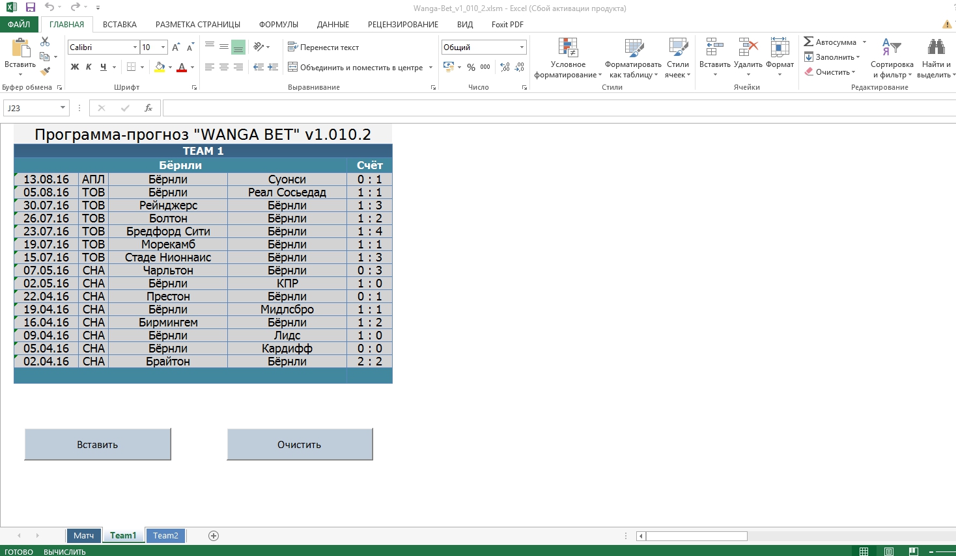
Task: Toggle top vertical alignment
Action: point(210,47)
